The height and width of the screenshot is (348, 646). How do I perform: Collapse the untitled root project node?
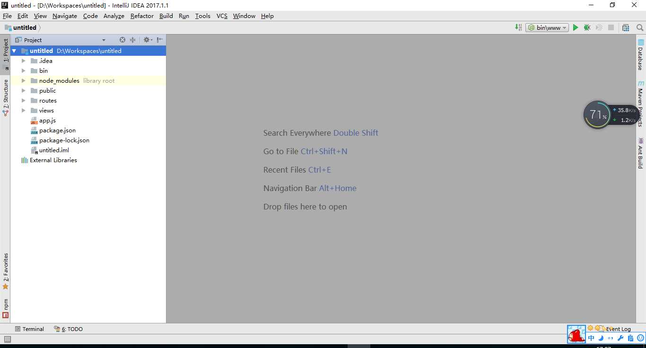click(14, 51)
